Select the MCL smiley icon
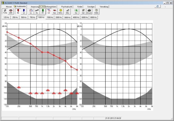This screenshot has width=174, height=121. pyautogui.click(x=60, y=11)
